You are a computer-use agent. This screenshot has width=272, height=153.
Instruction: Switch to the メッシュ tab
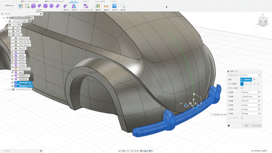86,1
